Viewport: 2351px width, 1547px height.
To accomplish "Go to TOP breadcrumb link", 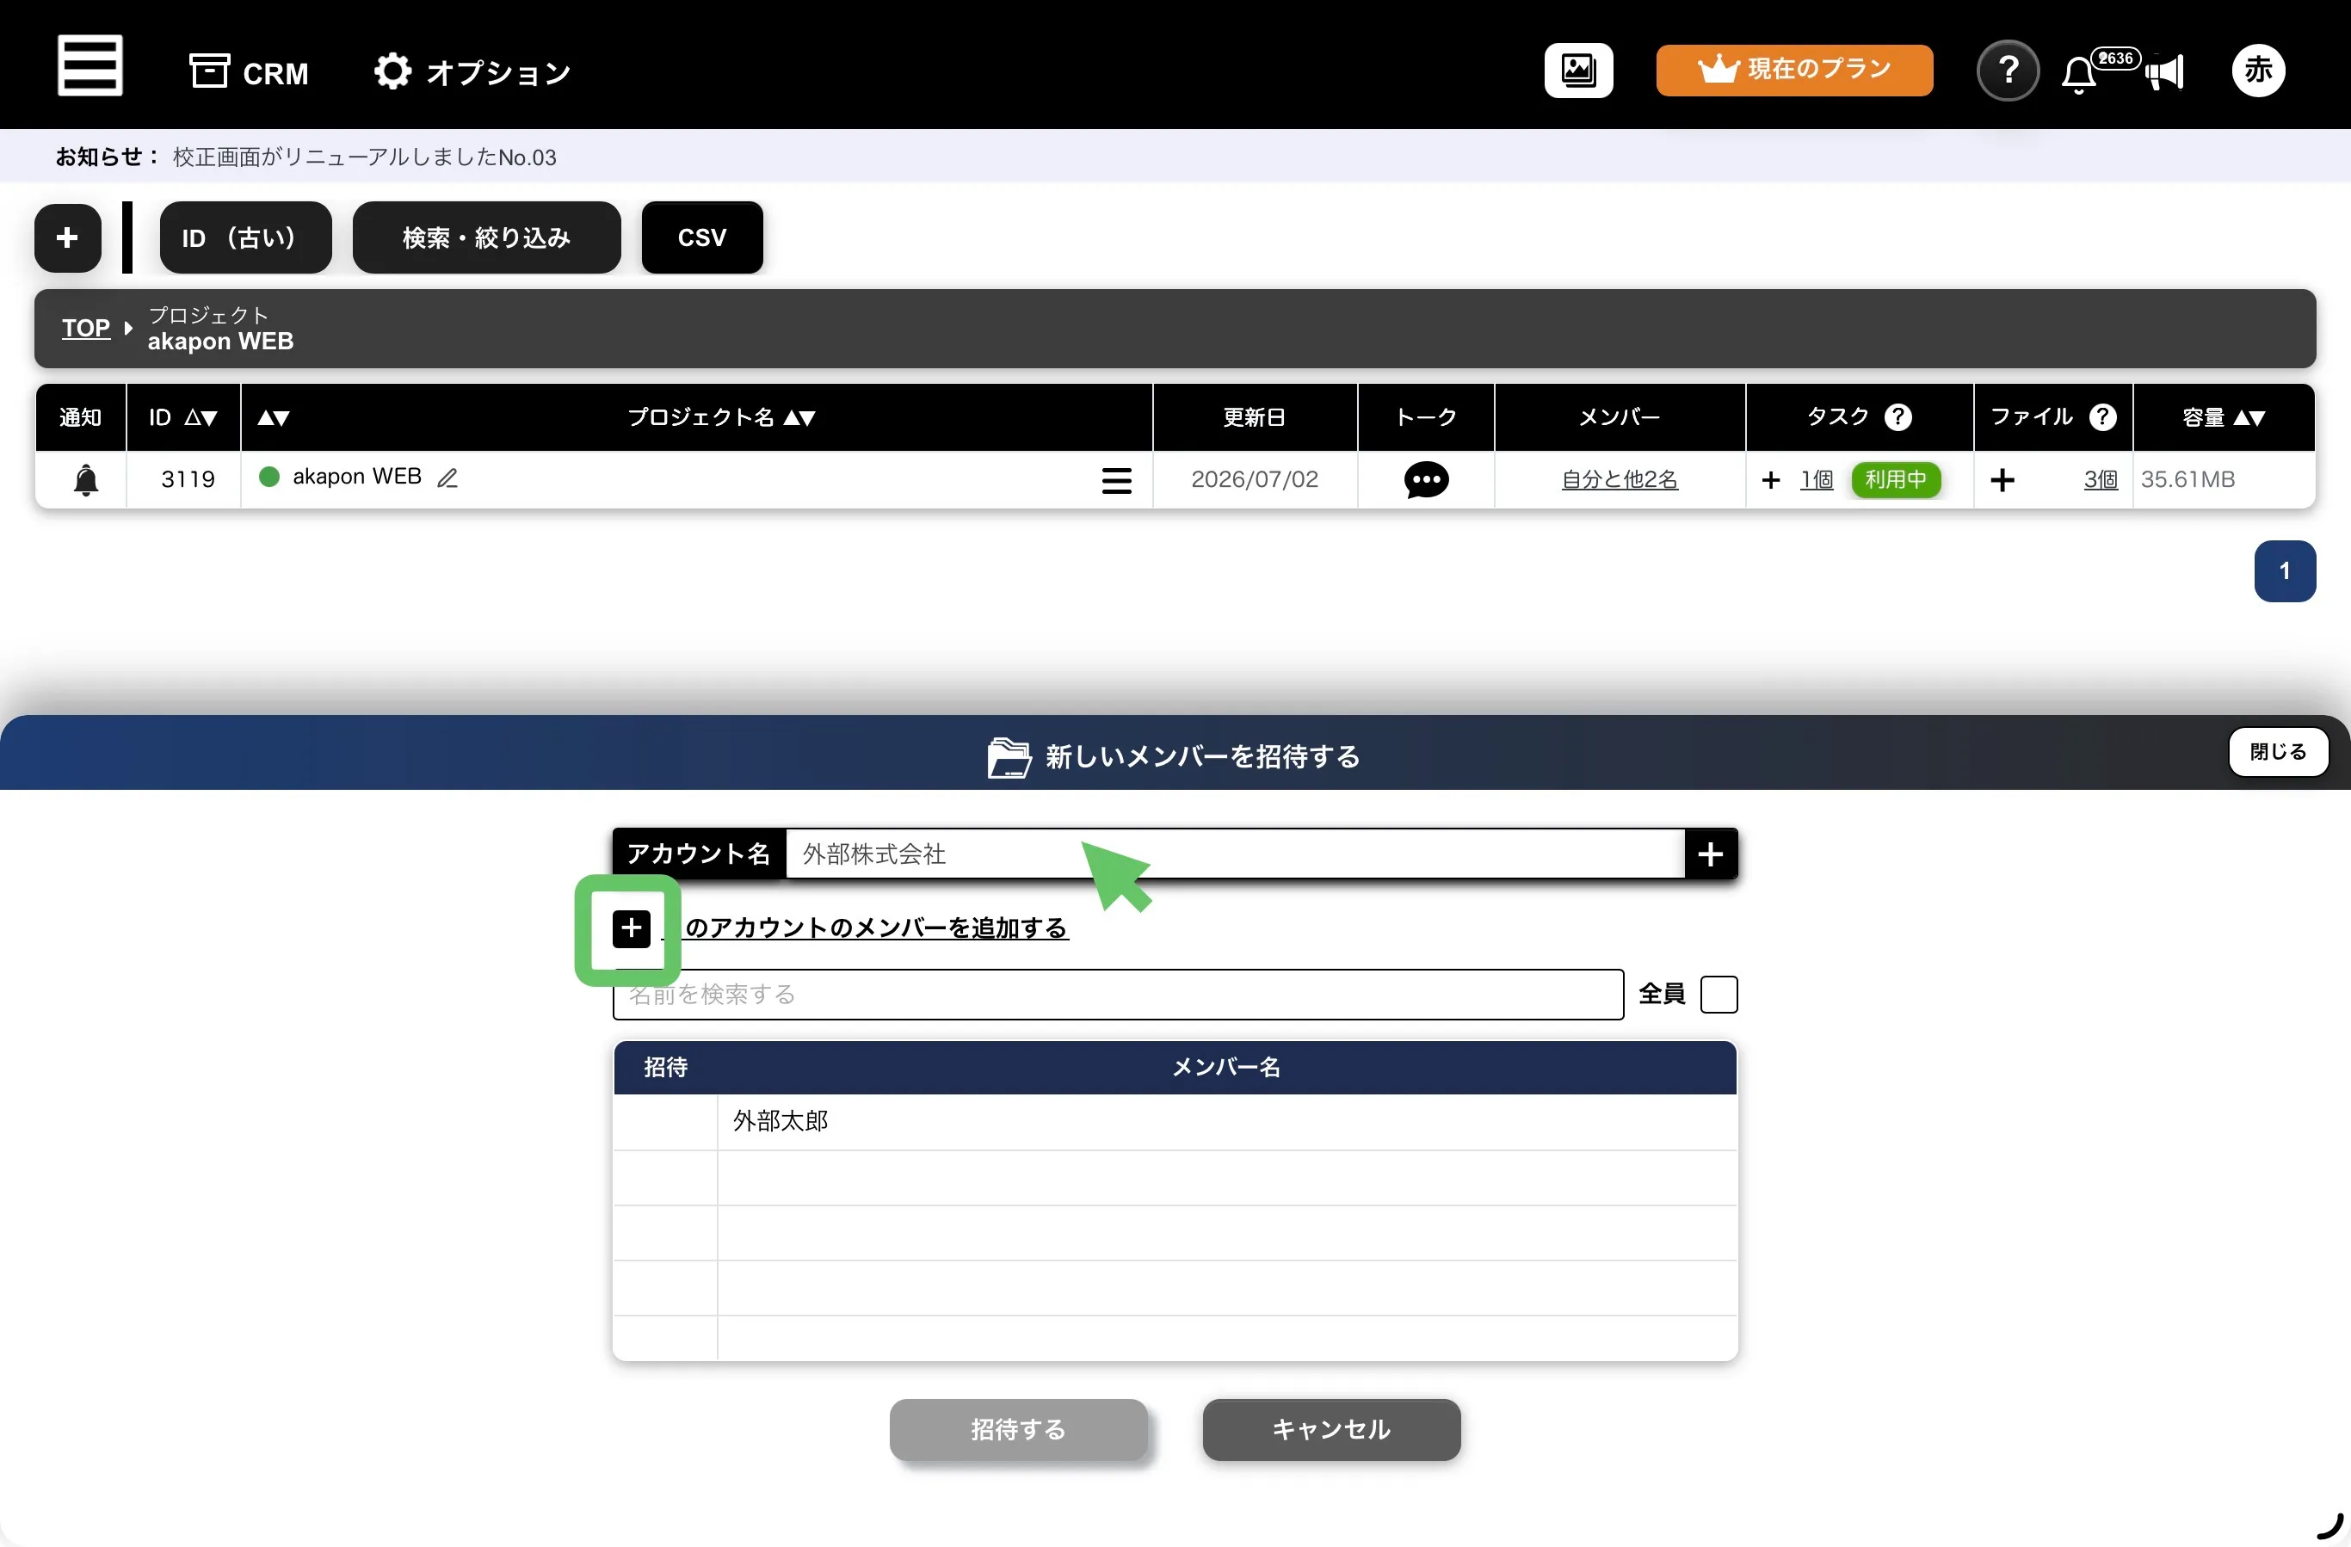I will pos(86,328).
